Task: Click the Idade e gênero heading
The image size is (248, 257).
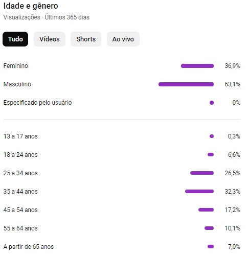Action: (x=31, y=6)
